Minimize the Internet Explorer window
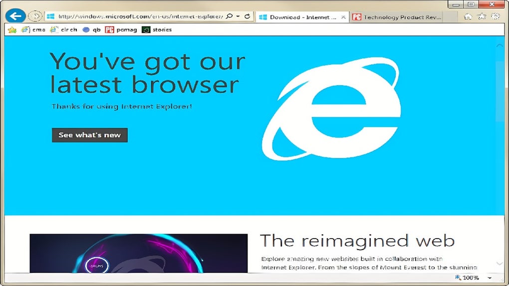 pos(456,4)
